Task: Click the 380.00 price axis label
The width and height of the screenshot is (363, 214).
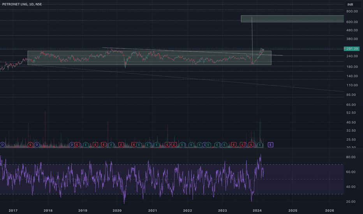Action: click(x=352, y=39)
